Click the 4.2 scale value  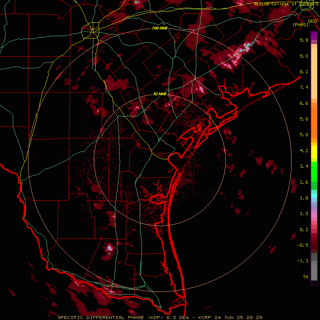click(304, 151)
